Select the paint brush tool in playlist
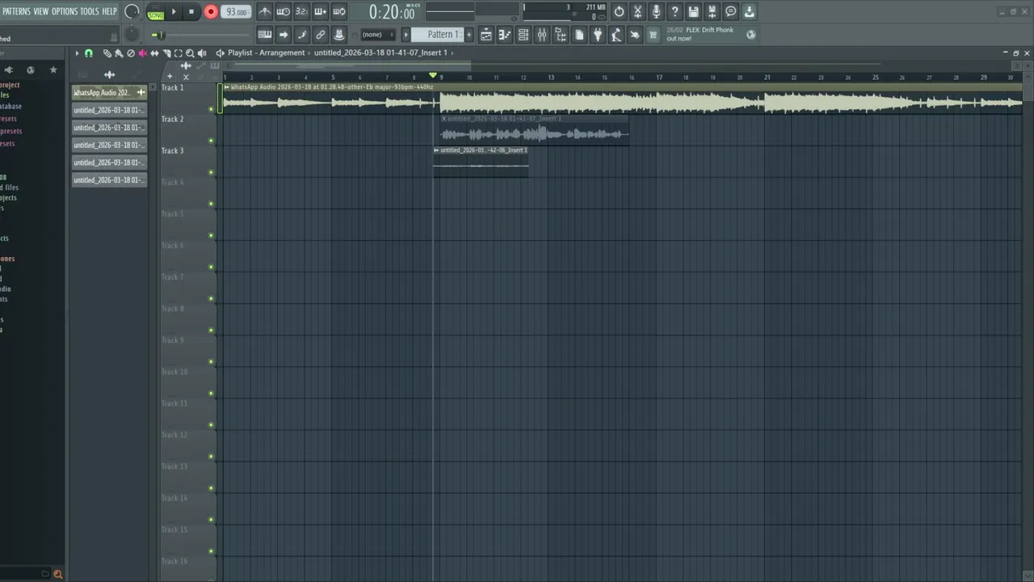1034x582 pixels. (119, 53)
